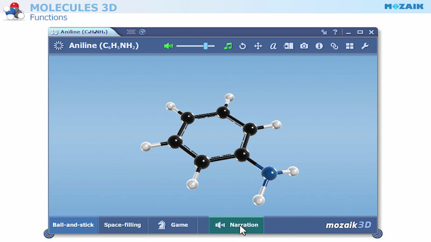Take a snapshot with camera icon
The height and width of the screenshot is (242, 431).
[x=304, y=46]
